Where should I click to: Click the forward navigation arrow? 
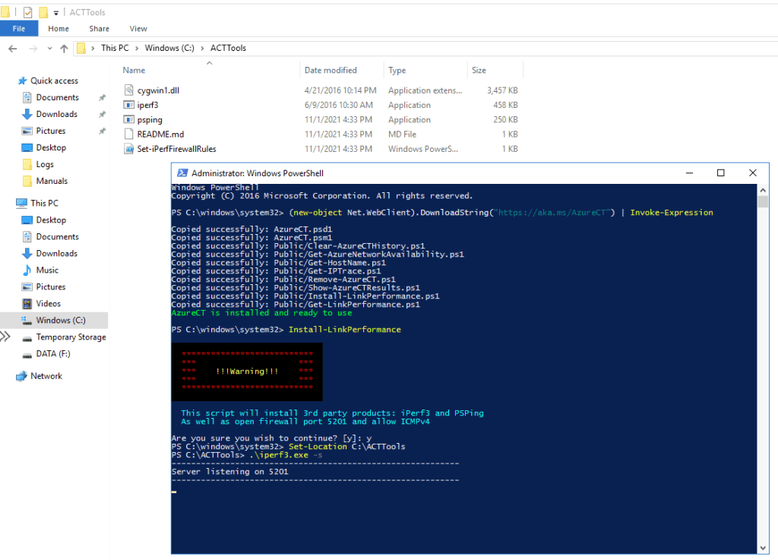(33, 48)
